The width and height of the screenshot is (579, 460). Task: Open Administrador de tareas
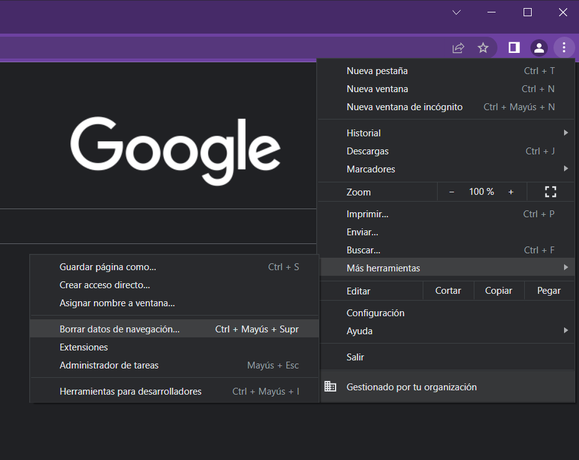pyautogui.click(x=109, y=365)
